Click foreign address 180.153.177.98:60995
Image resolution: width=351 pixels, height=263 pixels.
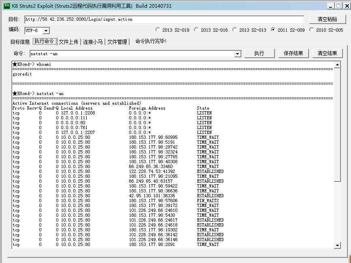[x=153, y=137]
